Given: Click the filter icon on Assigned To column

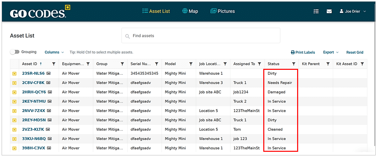Looking at the screenshot, I should tap(259, 64).
